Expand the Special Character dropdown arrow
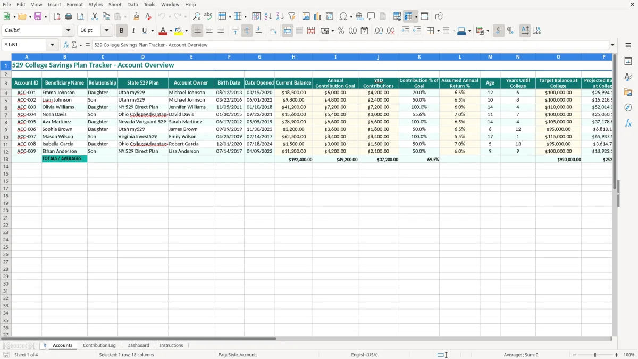 click(351, 16)
